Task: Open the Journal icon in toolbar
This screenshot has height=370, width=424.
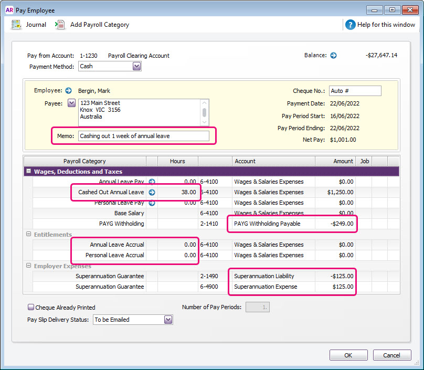Action: tap(16, 25)
